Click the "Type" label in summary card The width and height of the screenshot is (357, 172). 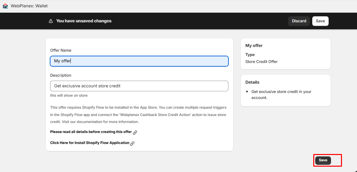tap(250, 55)
